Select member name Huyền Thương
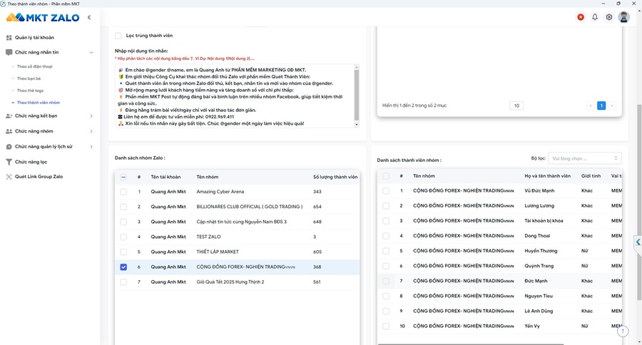Viewport: 642px width, 345px height. click(x=541, y=251)
